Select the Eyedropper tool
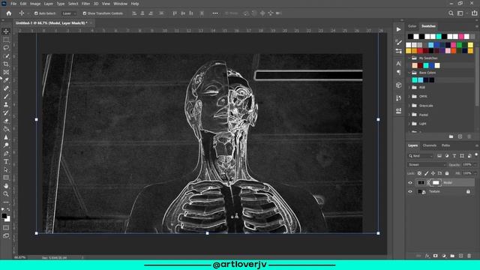The height and width of the screenshot is (270, 480). pos(6,80)
